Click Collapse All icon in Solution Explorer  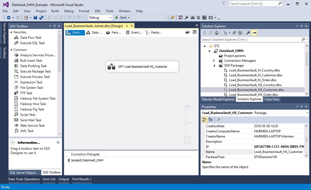pos(234,33)
